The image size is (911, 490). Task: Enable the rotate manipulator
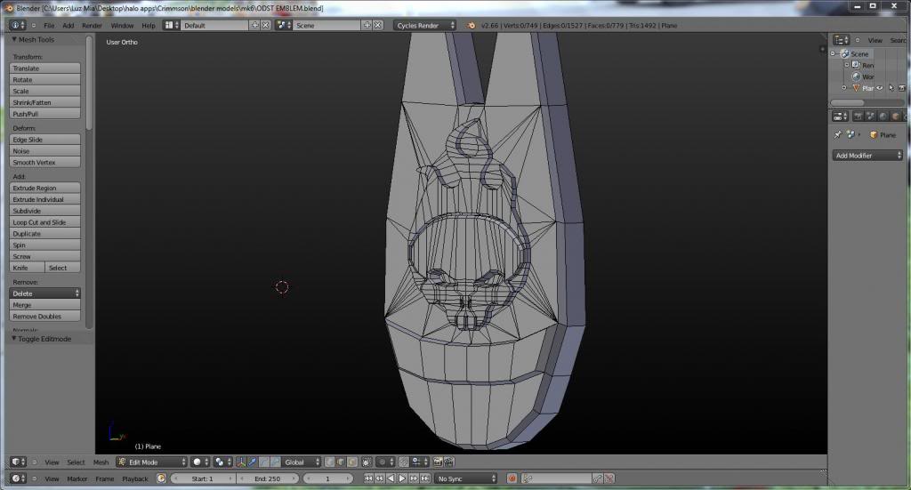coord(263,462)
